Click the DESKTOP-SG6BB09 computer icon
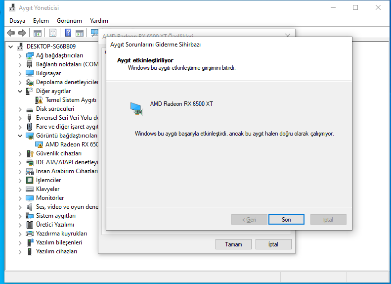 [x=20, y=47]
